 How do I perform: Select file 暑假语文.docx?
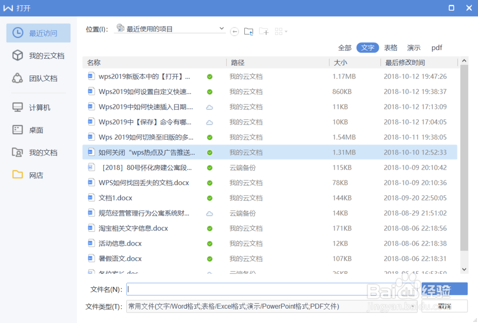pyautogui.click(x=270, y=259)
